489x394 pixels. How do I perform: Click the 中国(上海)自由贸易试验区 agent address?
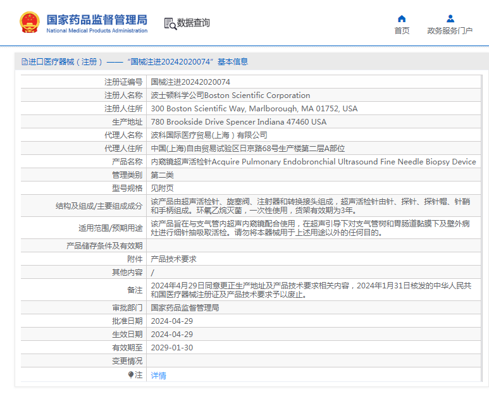(248, 149)
